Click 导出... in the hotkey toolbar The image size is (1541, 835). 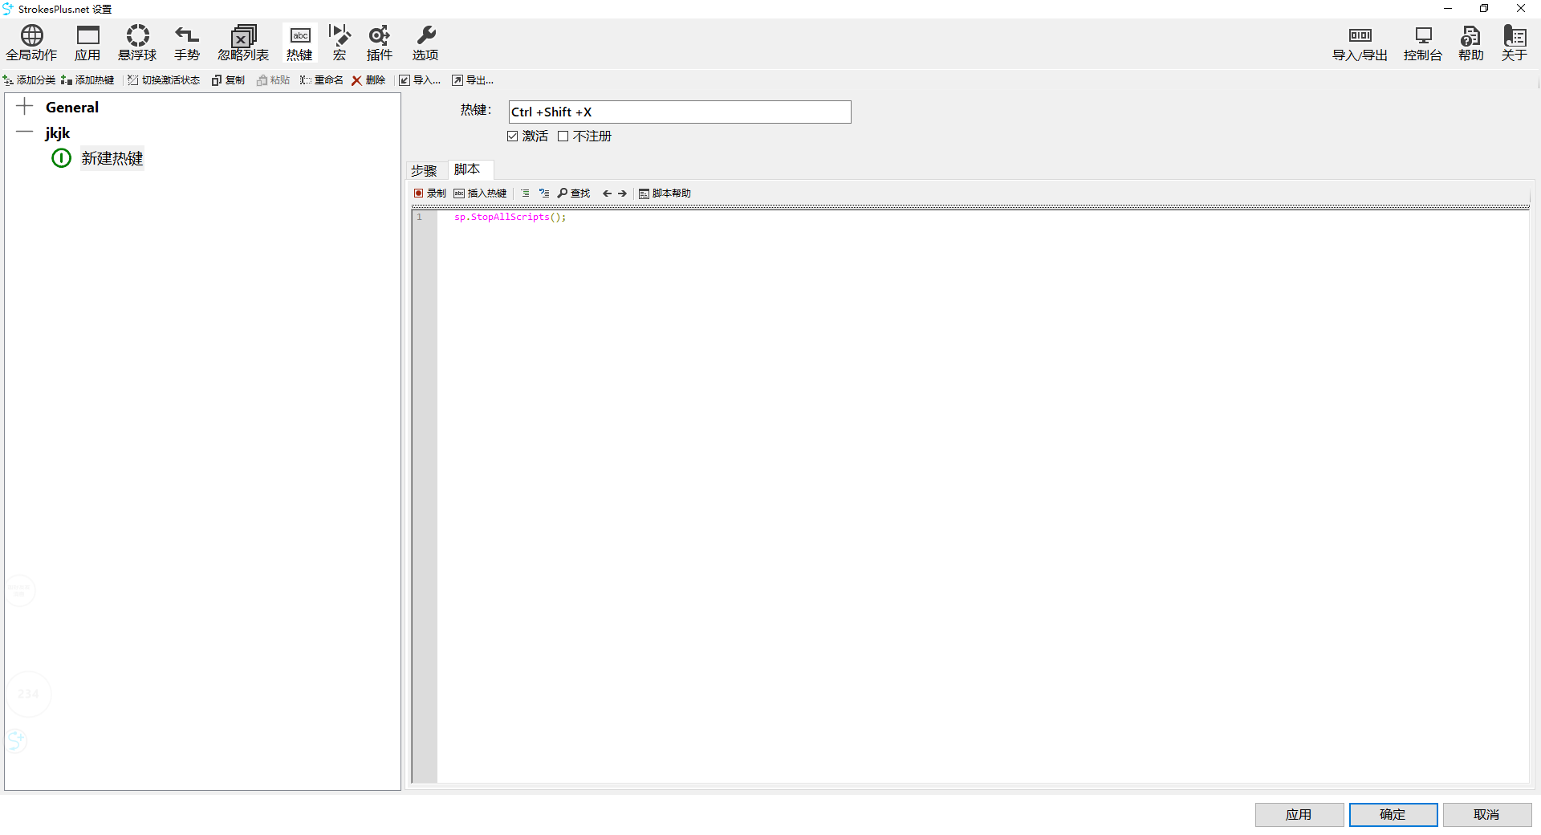coord(473,80)
